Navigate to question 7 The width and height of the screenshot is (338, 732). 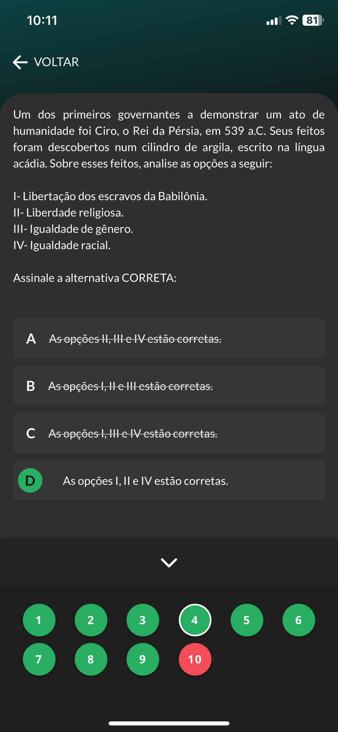coord(39,659)
